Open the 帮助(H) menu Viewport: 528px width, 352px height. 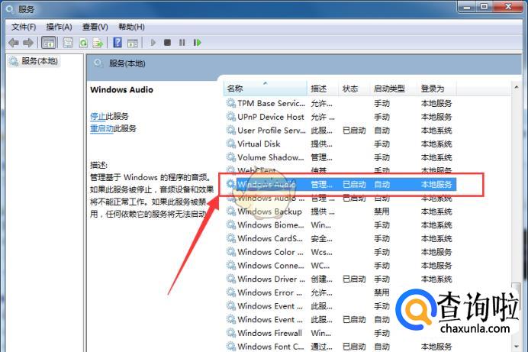(131, 27)
